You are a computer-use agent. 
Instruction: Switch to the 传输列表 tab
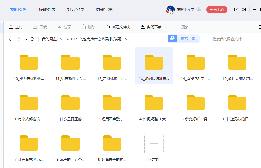pyautogui.click(x=47, y=9)
